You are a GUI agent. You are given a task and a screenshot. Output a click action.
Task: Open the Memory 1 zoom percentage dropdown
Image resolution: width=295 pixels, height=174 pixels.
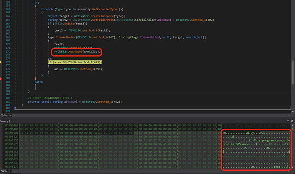pos(11,171)
